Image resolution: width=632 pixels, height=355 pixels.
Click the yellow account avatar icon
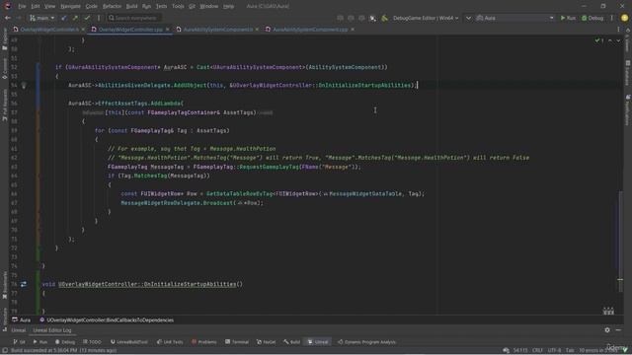click(x=624, y=18)
